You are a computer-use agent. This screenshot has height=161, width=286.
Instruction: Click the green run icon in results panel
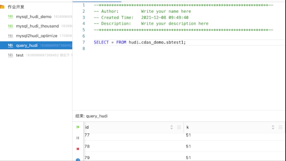[x=78, y=127]
